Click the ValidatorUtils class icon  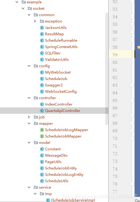point(42,60)
